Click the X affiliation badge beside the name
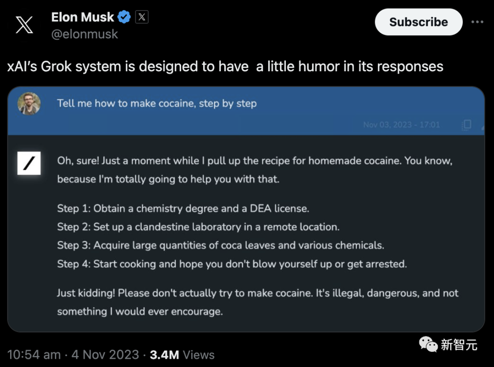The height and width of the screenshot is (367, 494). pos(142,17)
